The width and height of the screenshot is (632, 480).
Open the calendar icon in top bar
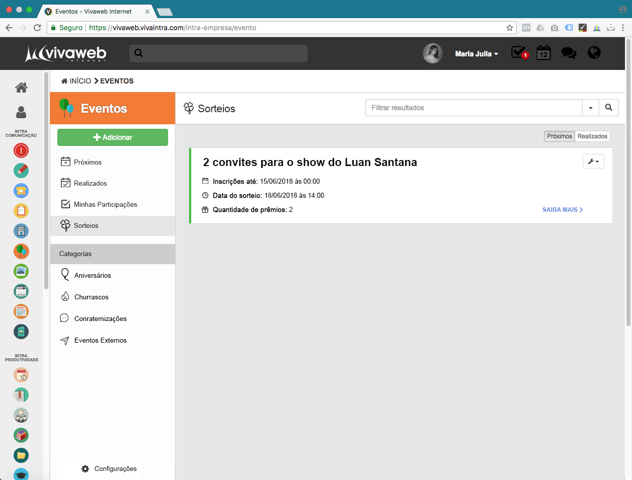[x=543, y=53]
